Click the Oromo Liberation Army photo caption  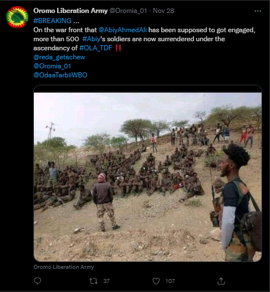tap(64, 267)
